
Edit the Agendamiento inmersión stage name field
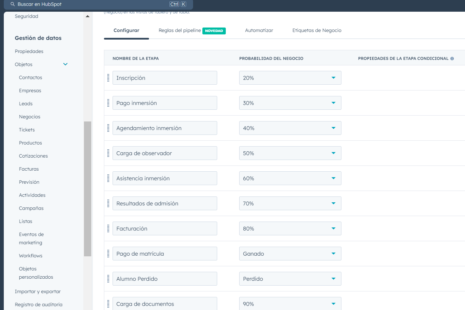point(165,128)
